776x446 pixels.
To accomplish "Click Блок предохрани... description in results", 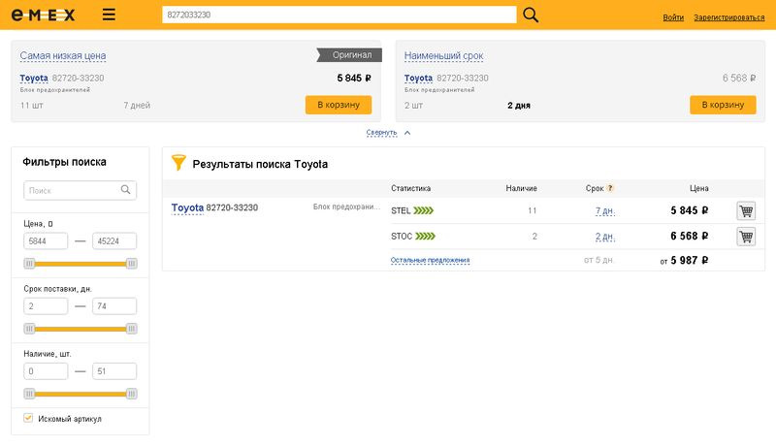I will 346,207.
